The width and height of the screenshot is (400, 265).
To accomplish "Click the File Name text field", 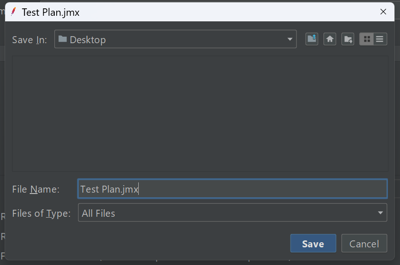I will [x=232, y=189].
